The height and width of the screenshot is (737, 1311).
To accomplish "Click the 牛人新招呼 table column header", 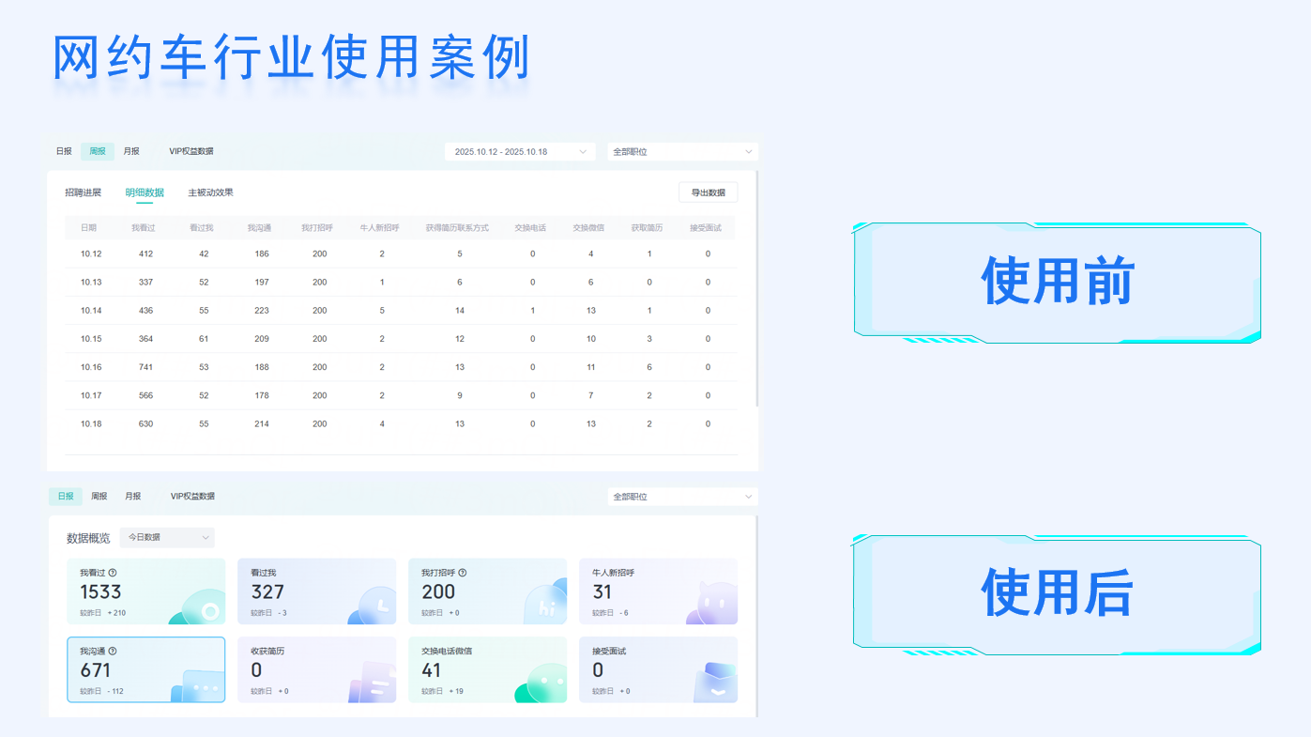I will [x=380, y=228].
